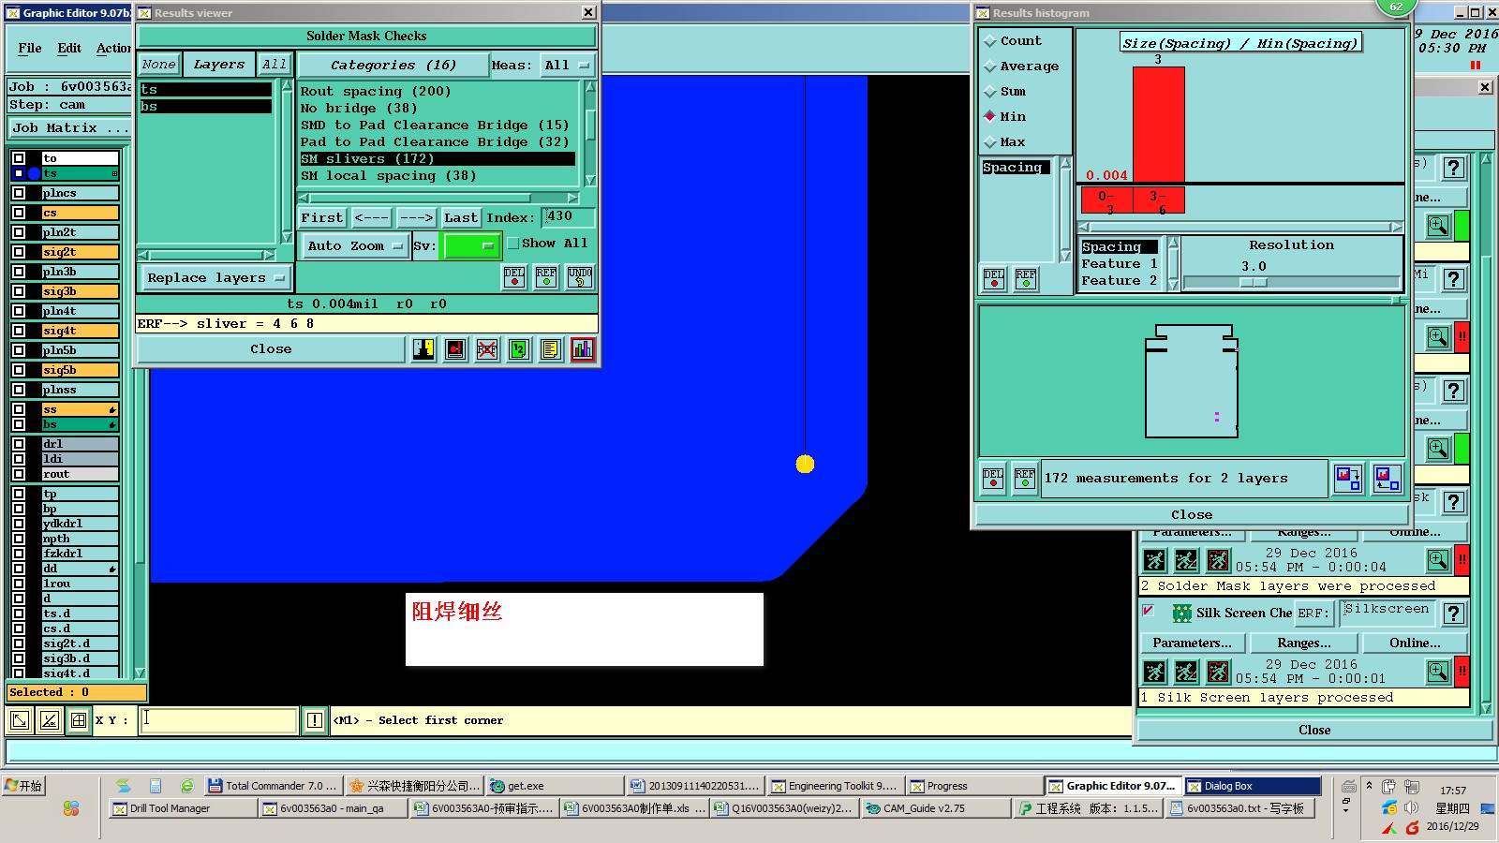Screen dimensions: 1499x843
Task: Click the First result button
Action: tap(322, 218)
